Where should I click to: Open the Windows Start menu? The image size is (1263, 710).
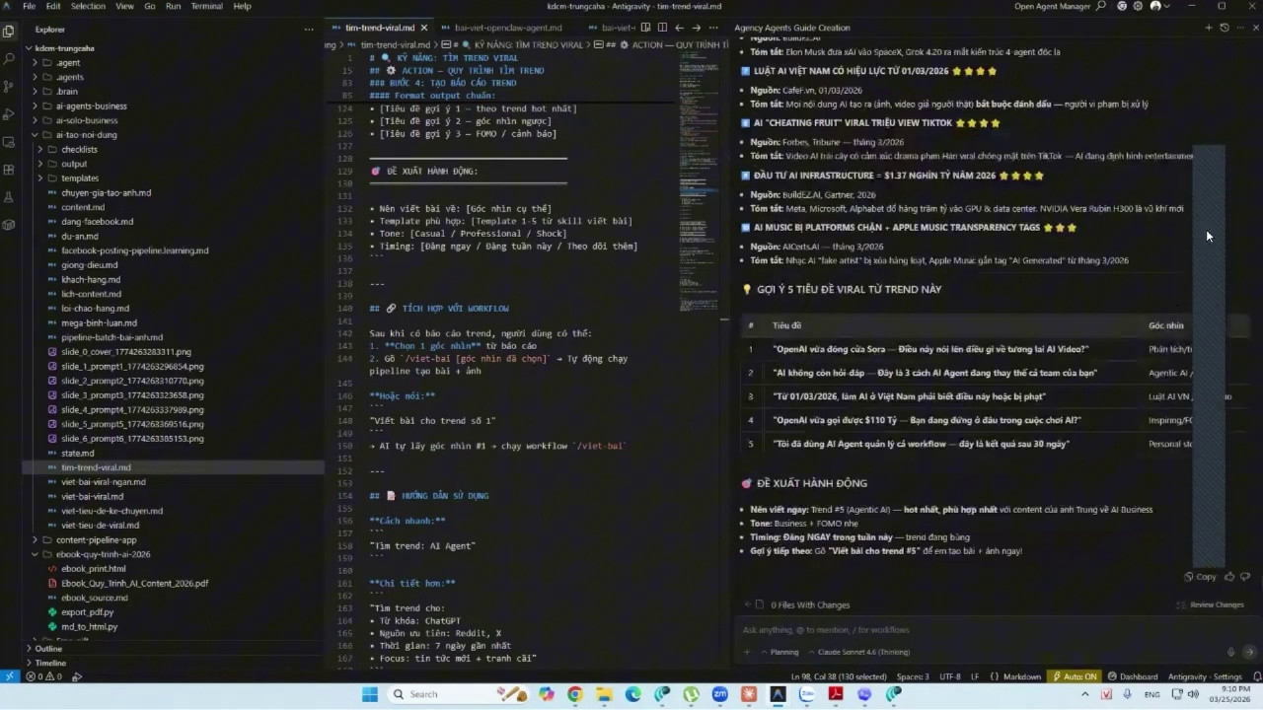(370, 694)
